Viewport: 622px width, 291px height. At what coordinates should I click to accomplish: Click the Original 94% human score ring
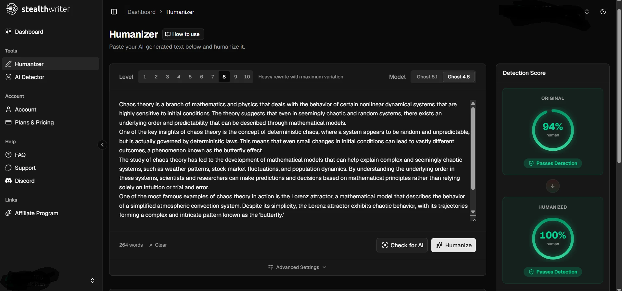coord(553,130)
